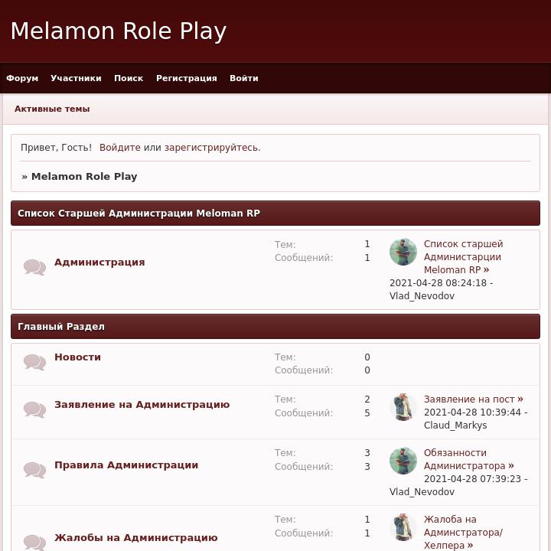Screen dimensions: 551x551
Task: Open Активные темы link
Action: tap(52, 109)
